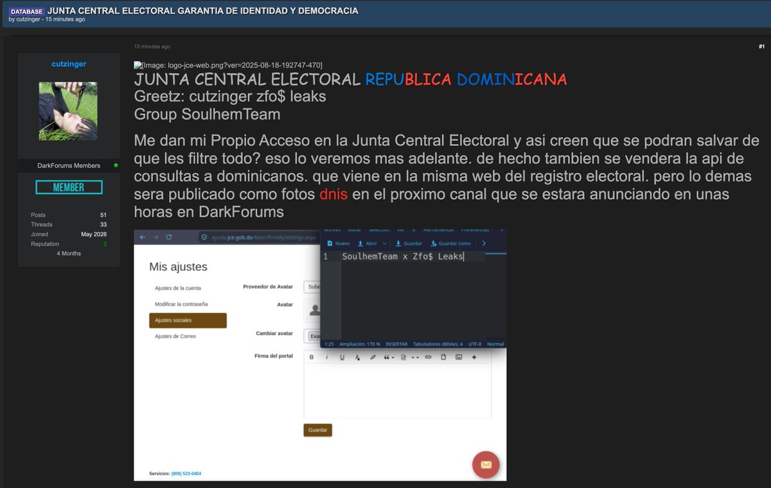The image size is (771, 488).
Task: Click the cutzinger profile avatar image
Action: (68, 111)
